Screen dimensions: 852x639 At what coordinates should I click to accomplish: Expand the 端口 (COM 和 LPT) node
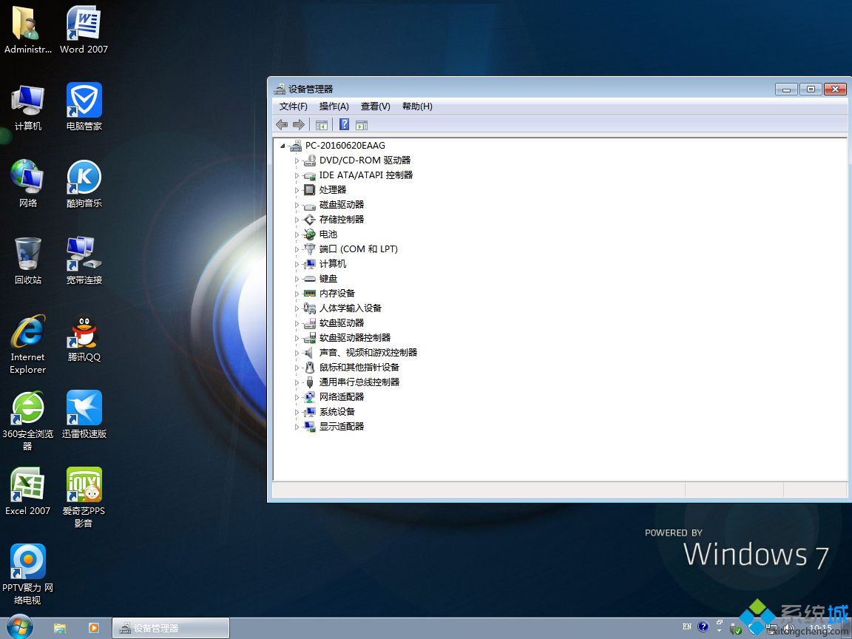click(x=297, y=249)
